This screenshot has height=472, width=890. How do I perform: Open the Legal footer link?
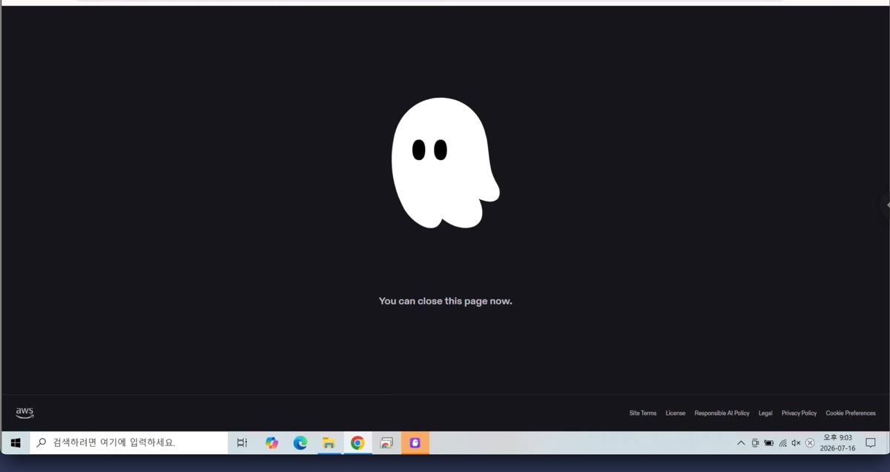pyautogui.click(x=765, y=413)
